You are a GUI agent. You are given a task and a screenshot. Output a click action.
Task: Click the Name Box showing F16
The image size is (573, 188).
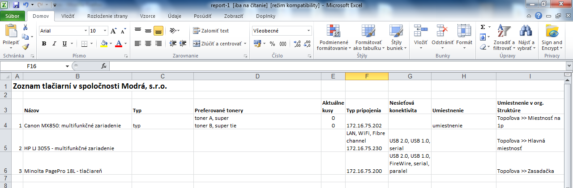coord(32,66)
